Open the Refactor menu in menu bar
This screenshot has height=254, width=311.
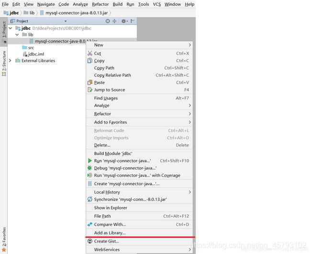pyautogui.click(x=100, y=4)
